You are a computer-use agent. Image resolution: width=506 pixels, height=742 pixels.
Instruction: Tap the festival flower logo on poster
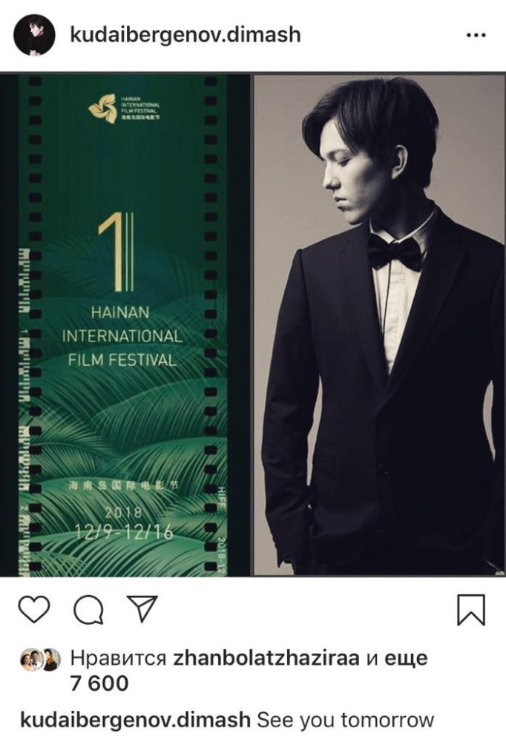pos(102,108)
